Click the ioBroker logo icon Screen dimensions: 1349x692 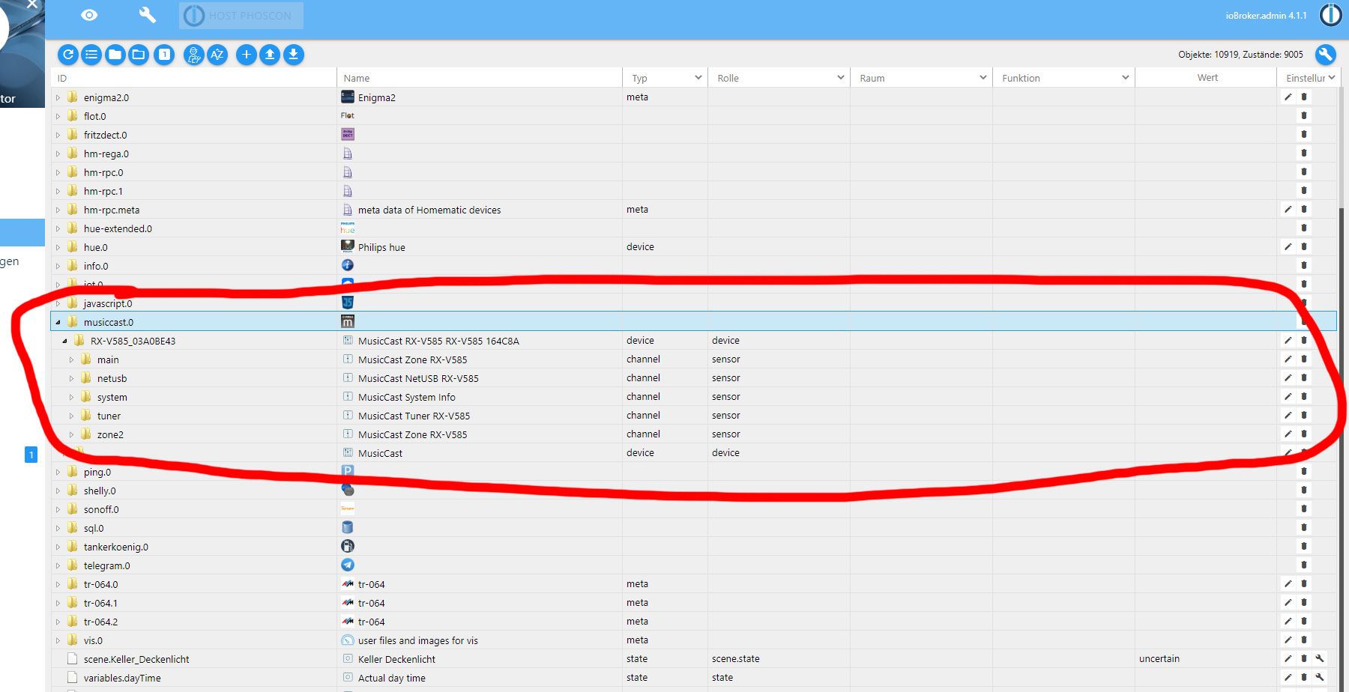coord(1331,15)
